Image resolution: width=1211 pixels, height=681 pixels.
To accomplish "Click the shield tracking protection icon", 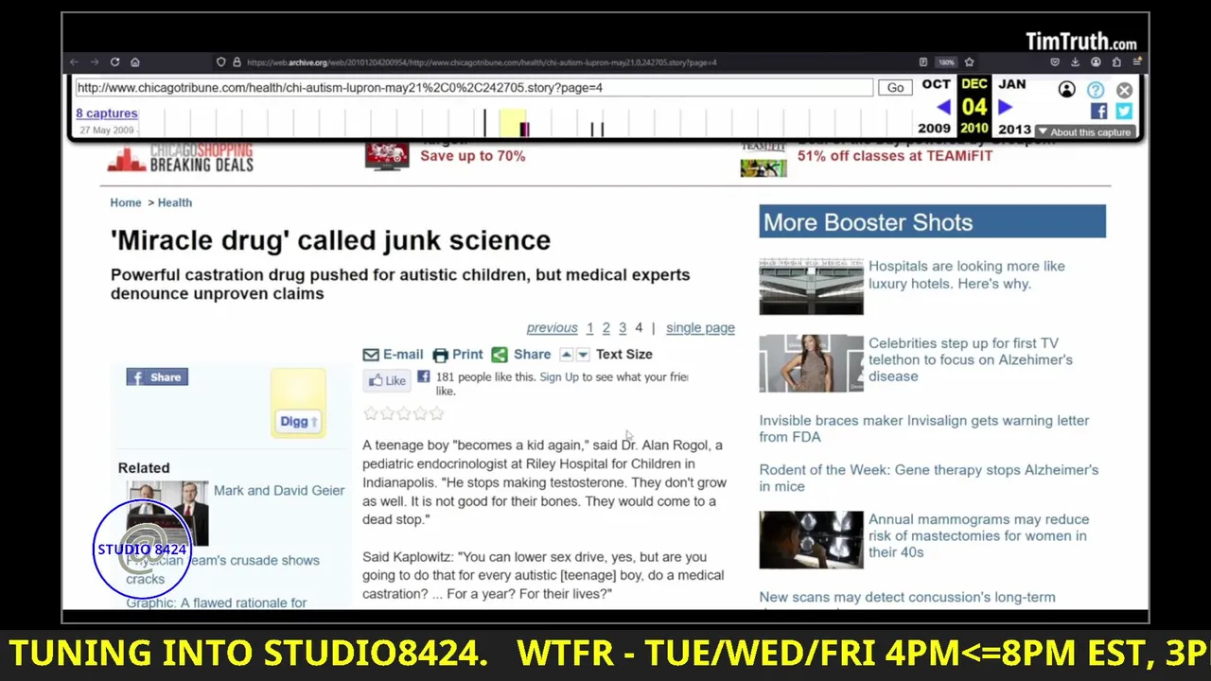I will click(x=220, y=62).
